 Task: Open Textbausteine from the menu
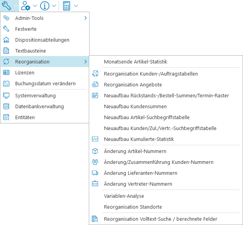(x=30, y=51)
